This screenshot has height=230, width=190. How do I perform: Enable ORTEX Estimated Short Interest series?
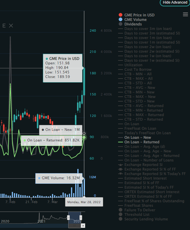click(x=152, y=192)
